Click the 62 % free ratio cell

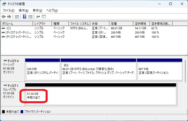tap(154, 28)
